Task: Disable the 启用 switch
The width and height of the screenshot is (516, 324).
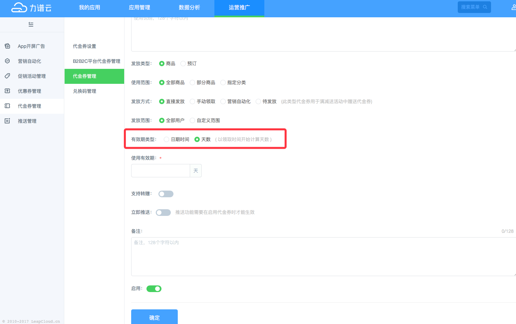Action: click(x=154, y=289)
